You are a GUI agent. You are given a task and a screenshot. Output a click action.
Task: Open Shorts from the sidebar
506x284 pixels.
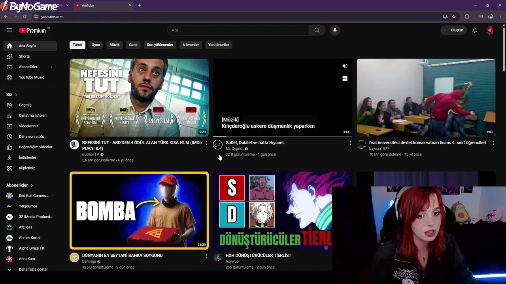tap(30, 56)
